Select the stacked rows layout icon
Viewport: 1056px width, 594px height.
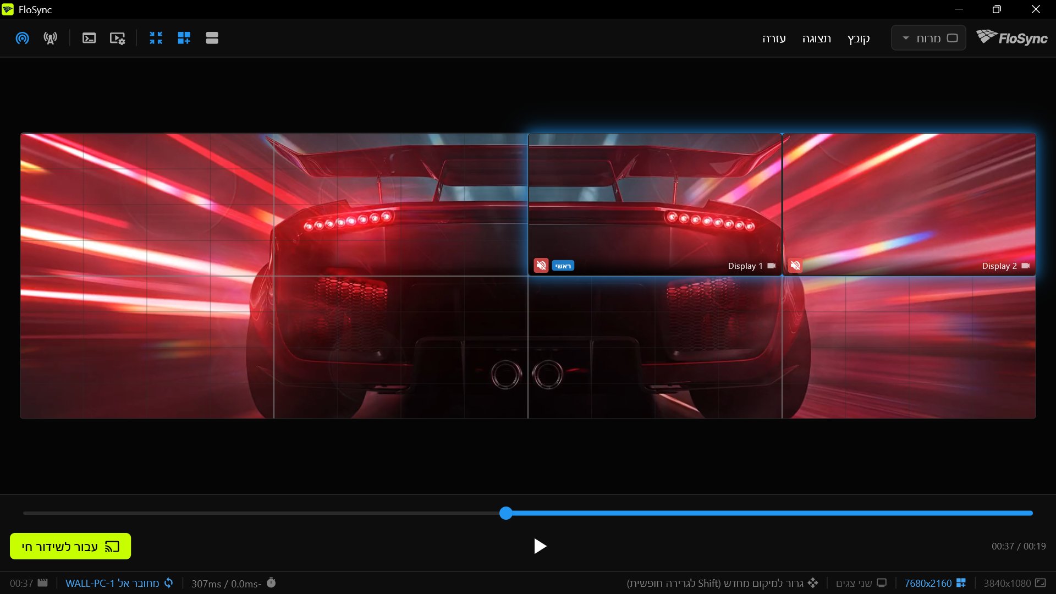tap(212, 38)
